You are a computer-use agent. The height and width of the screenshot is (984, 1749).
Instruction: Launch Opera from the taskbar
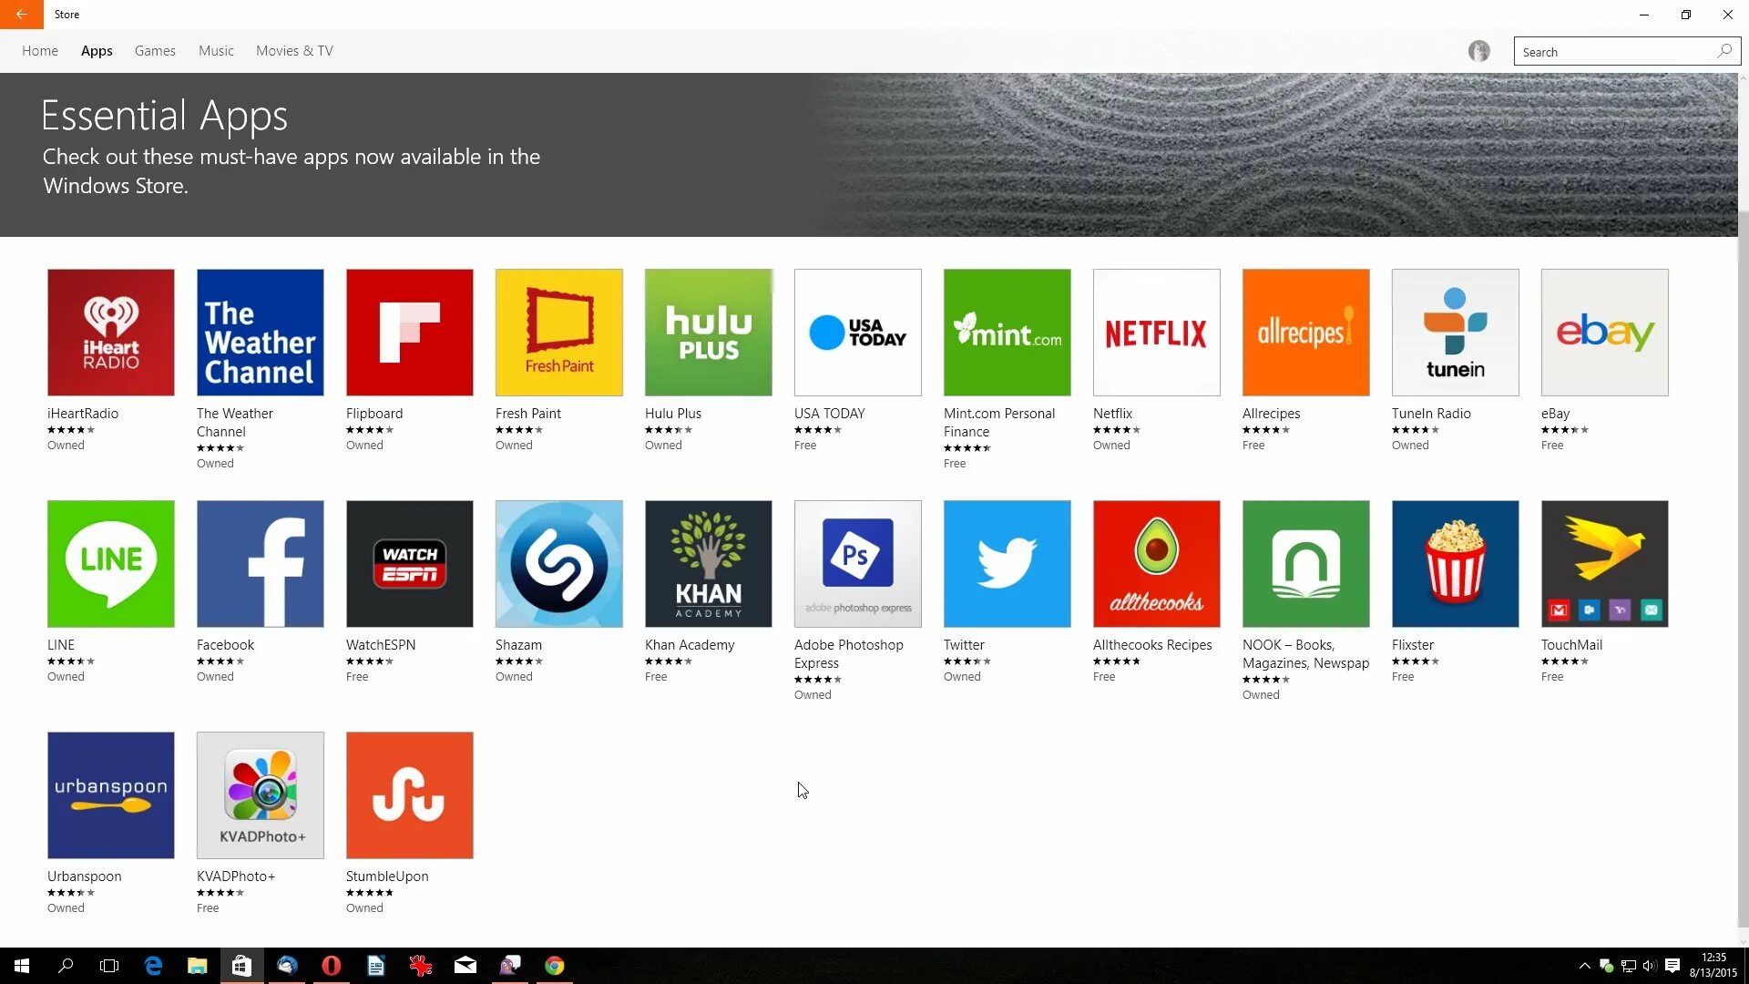pos(331,965)
